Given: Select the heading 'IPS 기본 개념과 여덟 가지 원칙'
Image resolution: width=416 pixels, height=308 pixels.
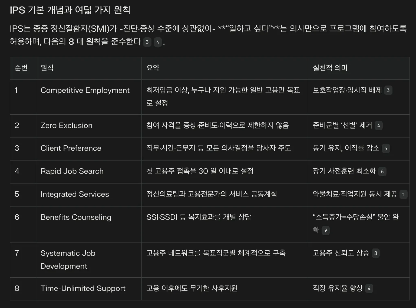Looking at the screenshot, I should [x=70, y=10].
